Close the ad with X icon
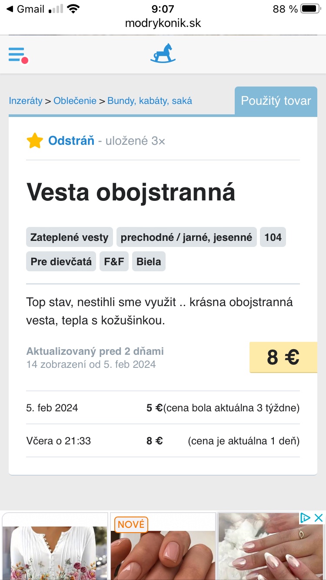 pos(319,517)
